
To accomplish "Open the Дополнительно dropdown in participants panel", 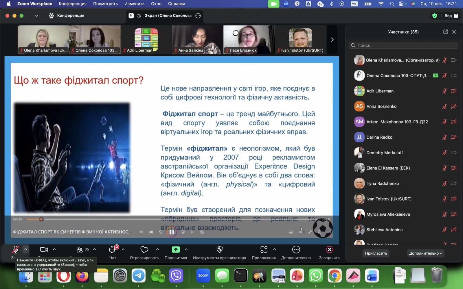I will pyautogui.click(x=425, y=253).
